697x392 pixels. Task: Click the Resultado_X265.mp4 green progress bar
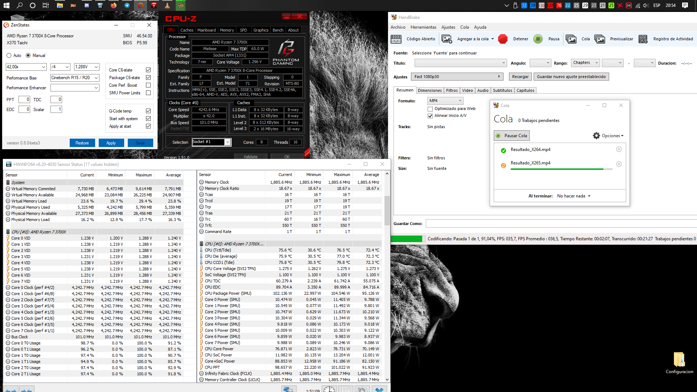click(561, 169)
